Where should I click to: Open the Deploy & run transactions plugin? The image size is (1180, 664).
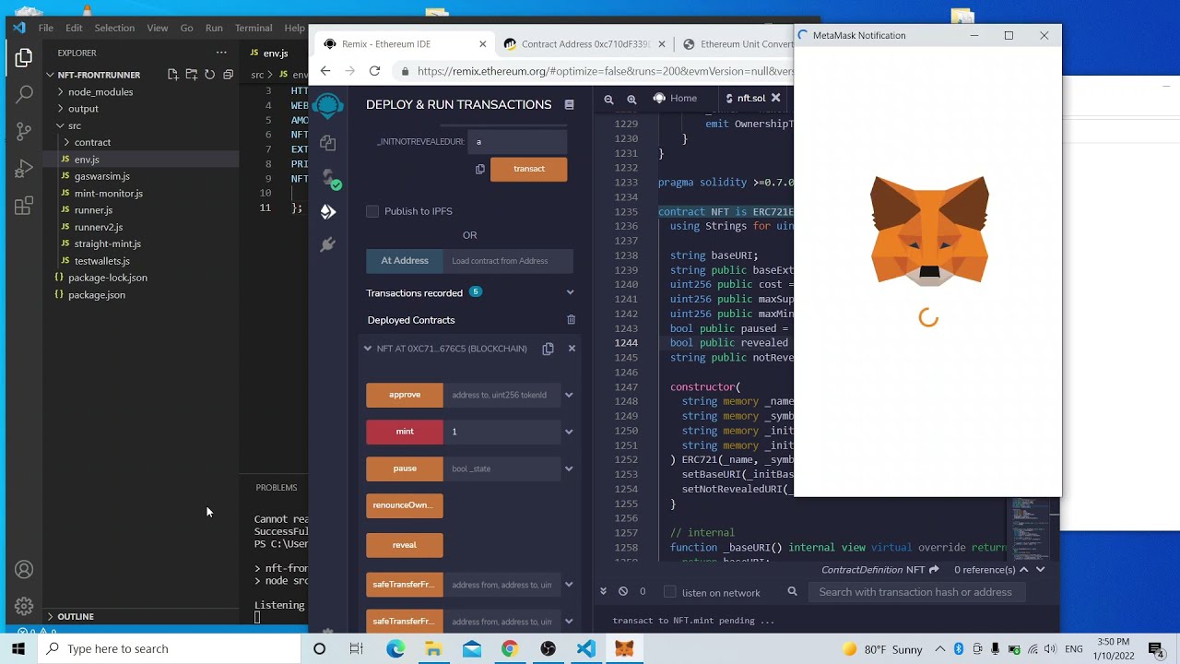pyautogui.click(x=327, y=211)
